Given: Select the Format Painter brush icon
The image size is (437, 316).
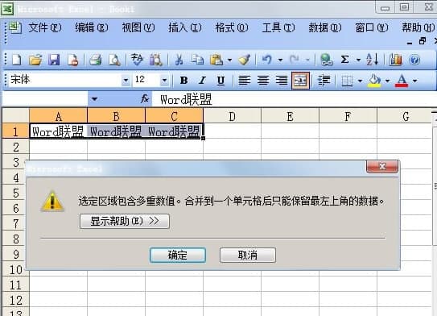Looking at the screenshot, I should pos(245,60).
